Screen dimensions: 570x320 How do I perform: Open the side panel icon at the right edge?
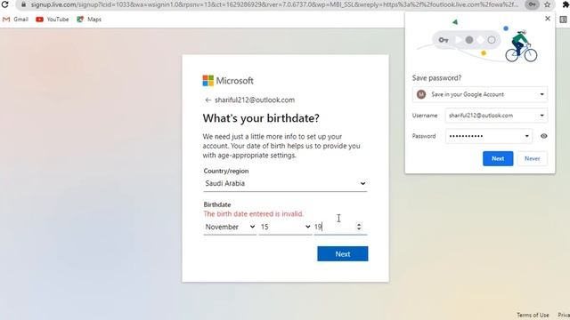(564, 20)
